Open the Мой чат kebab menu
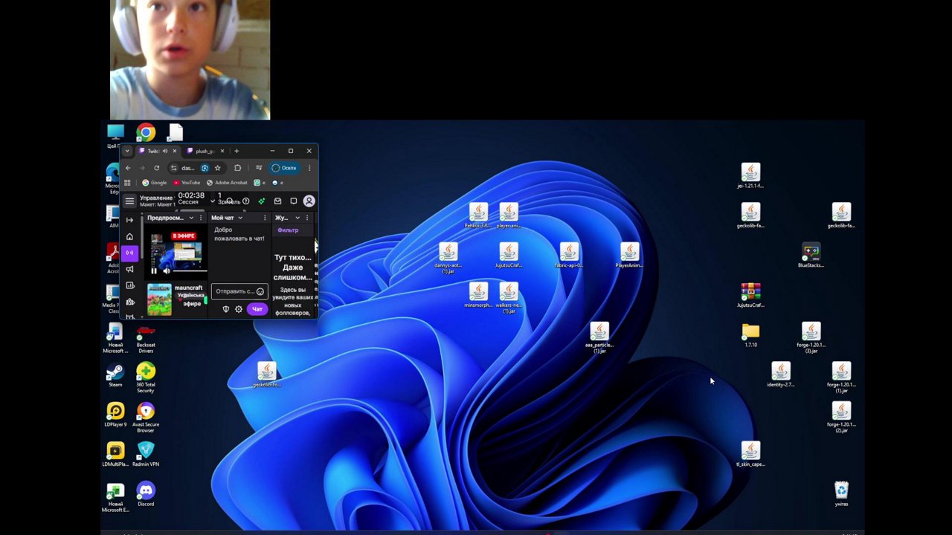The height and width of the screenshot is (535, 952). [x=265, y=218]
